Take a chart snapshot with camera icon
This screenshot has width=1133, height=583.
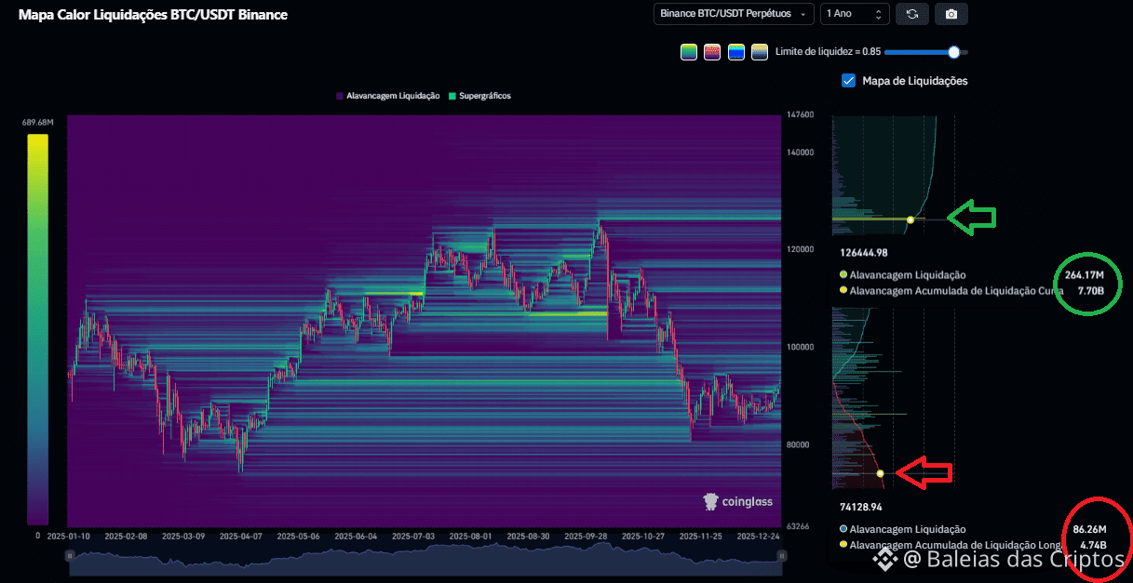tap(951, 14)
